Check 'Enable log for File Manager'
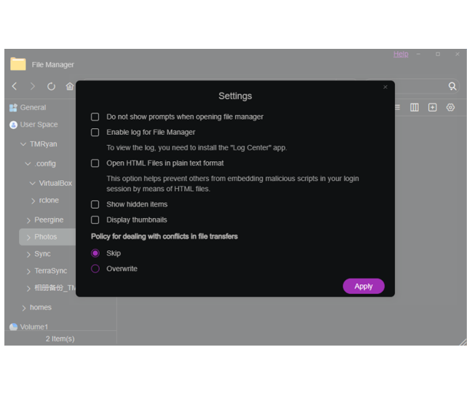Screen dimensions: 472x401 click(x=95, y=133)
